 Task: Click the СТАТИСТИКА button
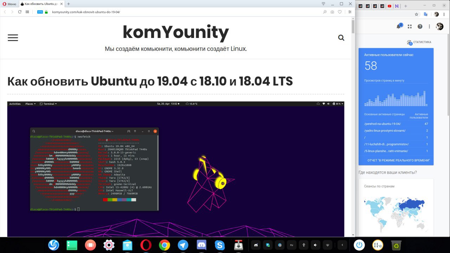pos(419,42)
